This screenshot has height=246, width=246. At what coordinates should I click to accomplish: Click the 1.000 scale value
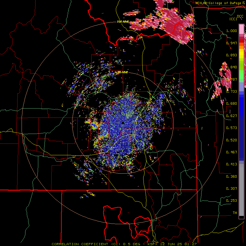[232, 31]
